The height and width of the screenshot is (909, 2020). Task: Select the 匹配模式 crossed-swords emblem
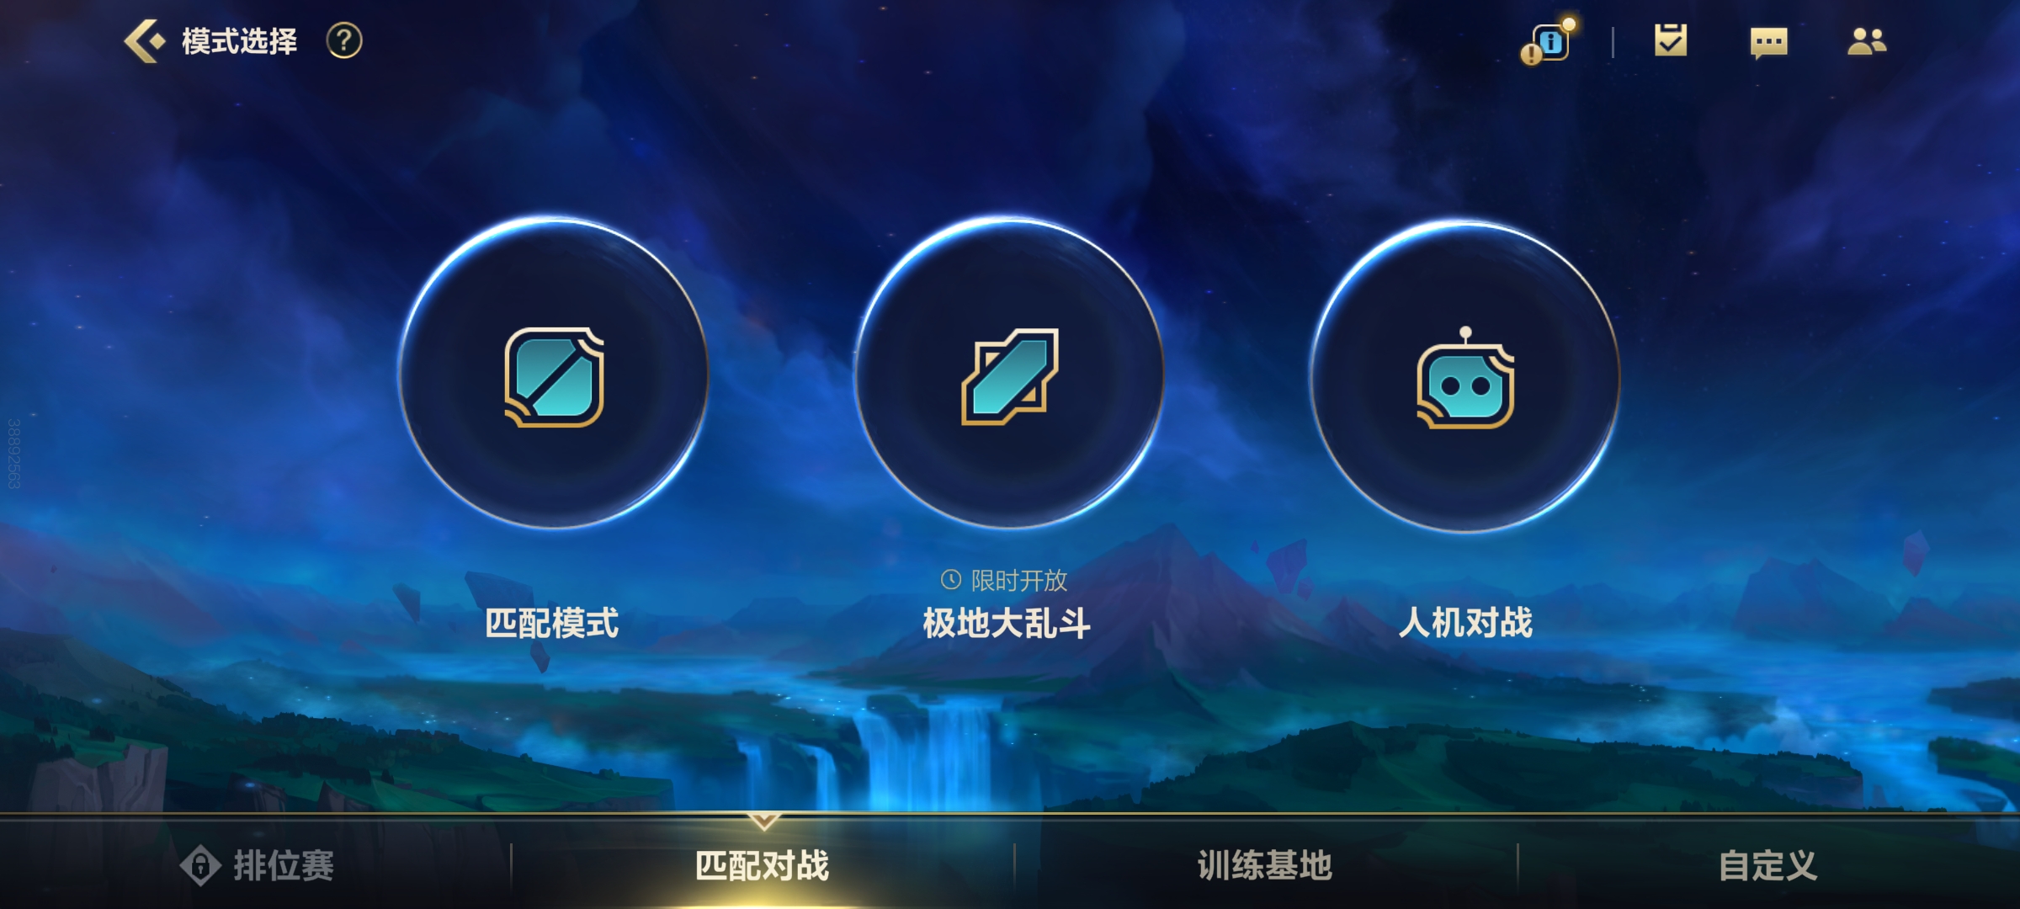[554, 375]
